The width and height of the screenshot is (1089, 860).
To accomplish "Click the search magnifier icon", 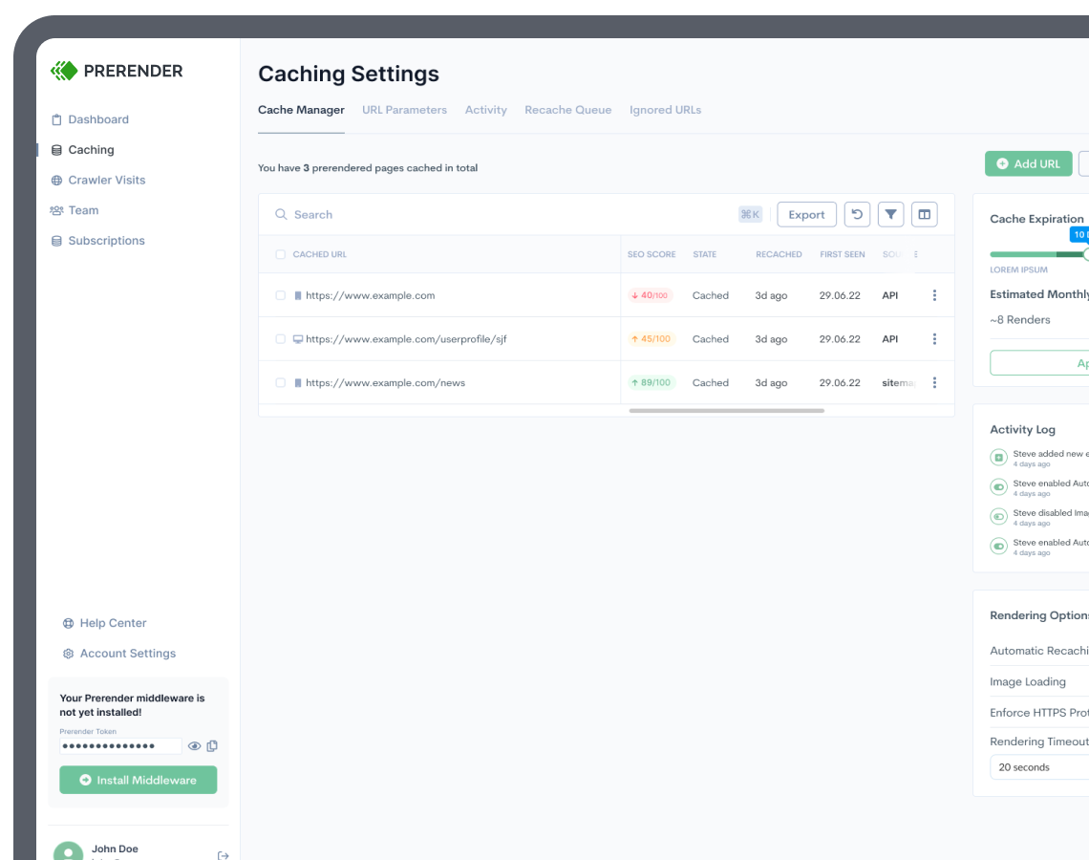I will pos(281,215).
